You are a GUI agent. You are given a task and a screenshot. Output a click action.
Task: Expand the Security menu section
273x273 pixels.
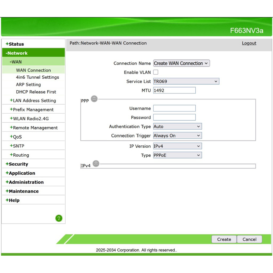17,164
